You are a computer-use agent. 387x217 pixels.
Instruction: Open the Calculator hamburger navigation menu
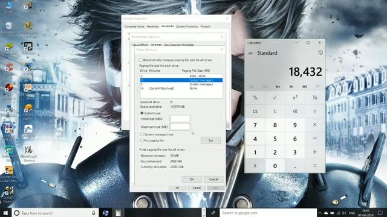[250, 53]
